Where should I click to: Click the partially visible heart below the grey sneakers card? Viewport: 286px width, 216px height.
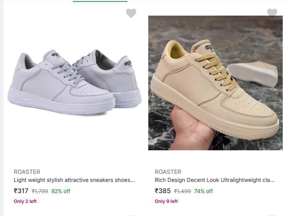pos(131,215)
